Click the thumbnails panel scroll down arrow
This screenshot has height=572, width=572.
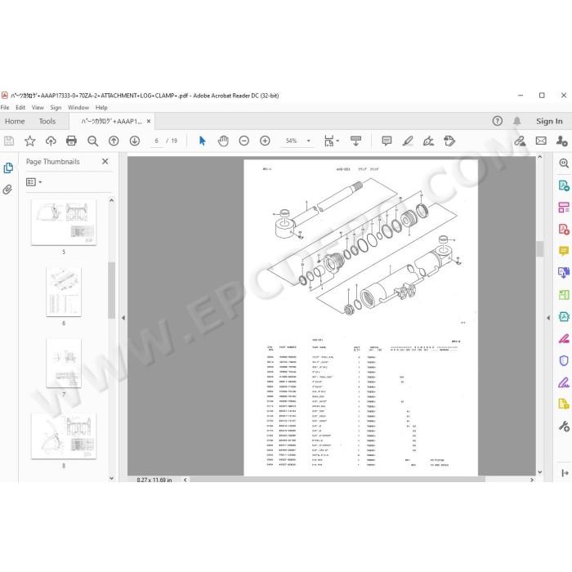pyautogui.click(x=112, y=478)
